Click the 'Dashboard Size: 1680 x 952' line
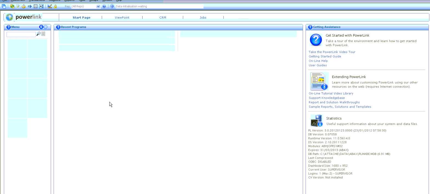The height and width of the screenshot is (194, 430). (328, 166)
